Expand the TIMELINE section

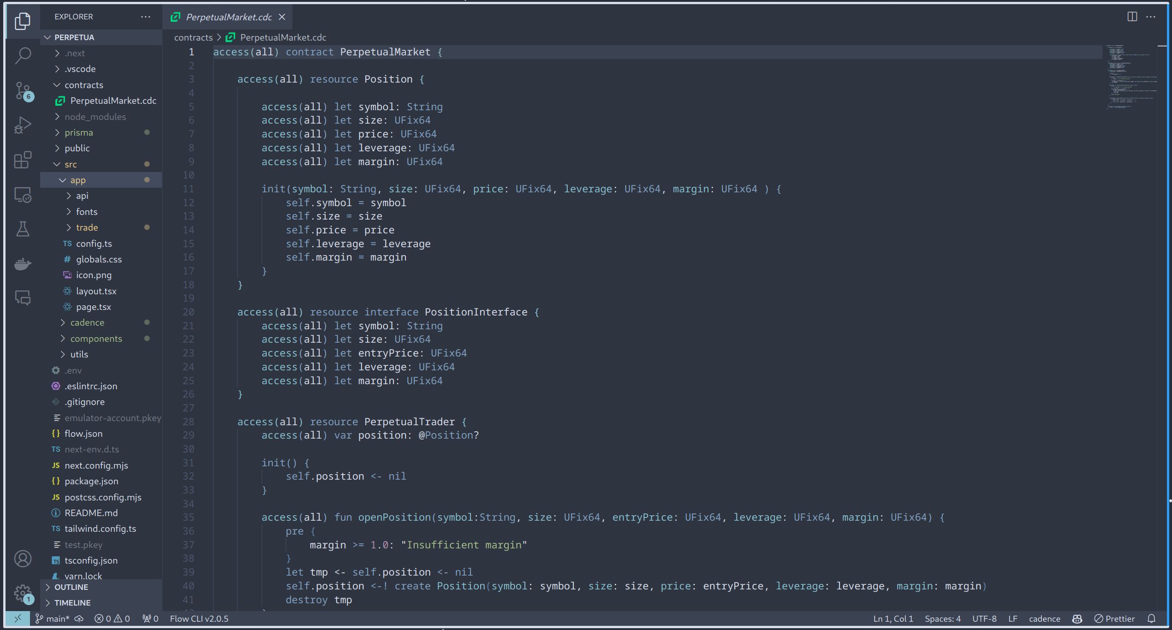101,603
